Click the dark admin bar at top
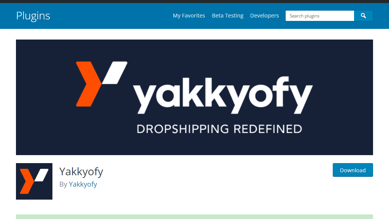The height and width of the screenshot is (219, 389). coord(194,2)
